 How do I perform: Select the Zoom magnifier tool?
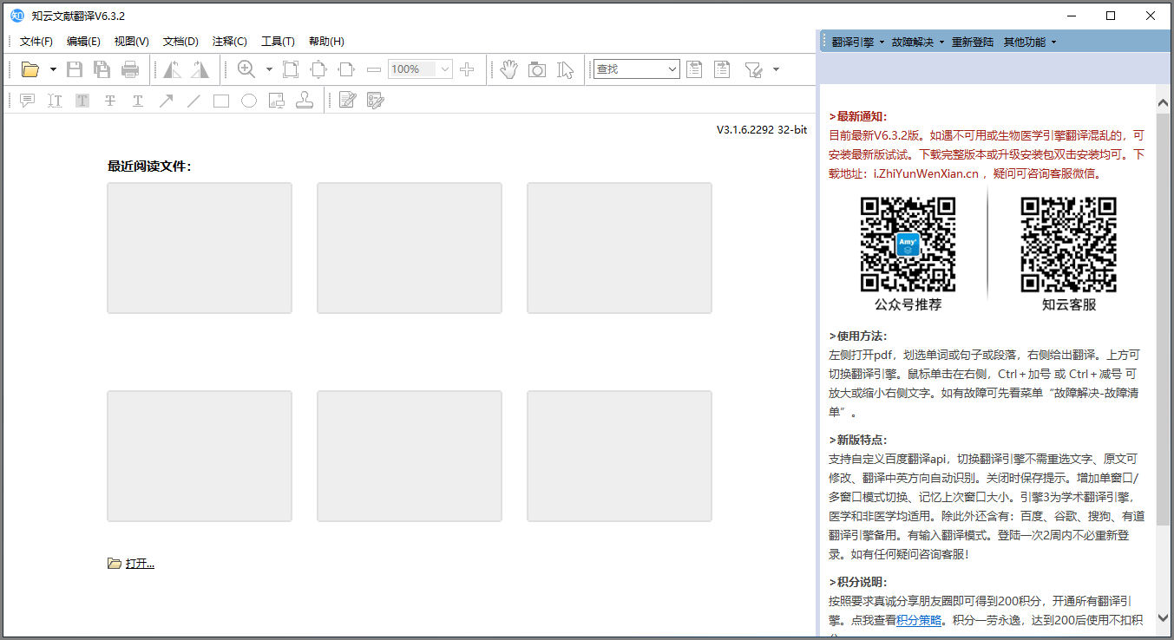pyautogui.click(x=246, y=69)
